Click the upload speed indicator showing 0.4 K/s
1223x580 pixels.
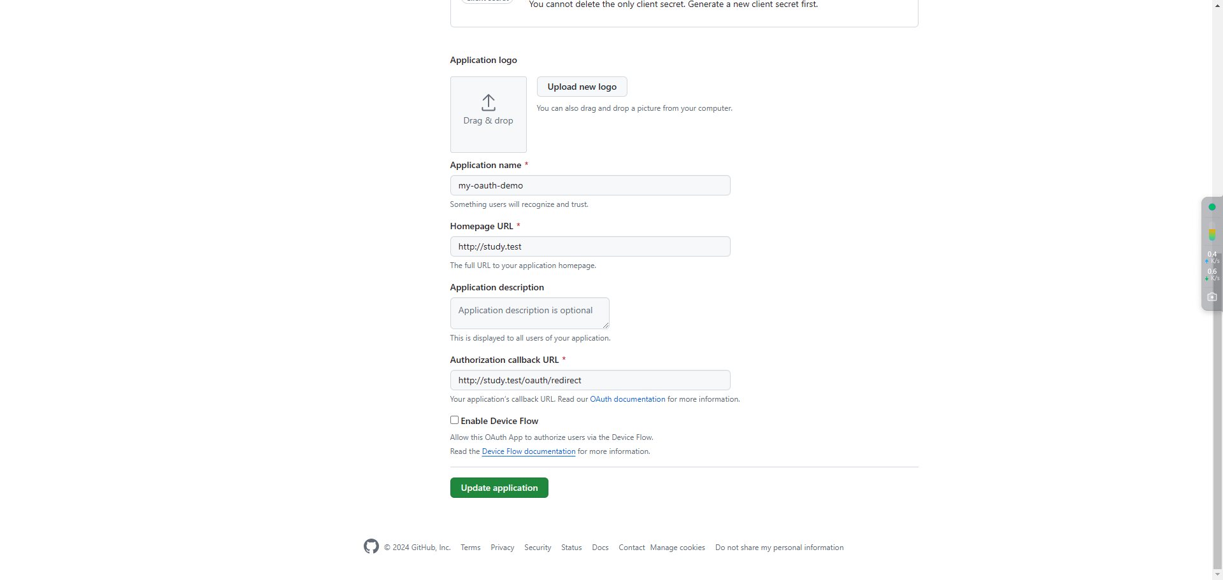tap(1212, 257)
